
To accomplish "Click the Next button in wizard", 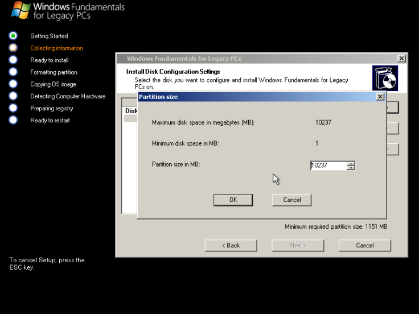I will [x=298, y=245].
